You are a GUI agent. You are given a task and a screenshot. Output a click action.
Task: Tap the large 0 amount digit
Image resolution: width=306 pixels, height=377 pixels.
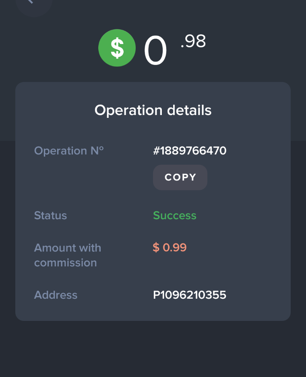(x=155, y=51)
